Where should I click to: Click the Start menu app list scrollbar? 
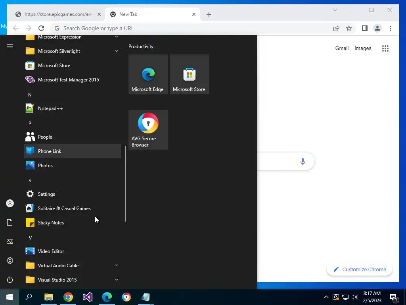click(x=125, y=183)
